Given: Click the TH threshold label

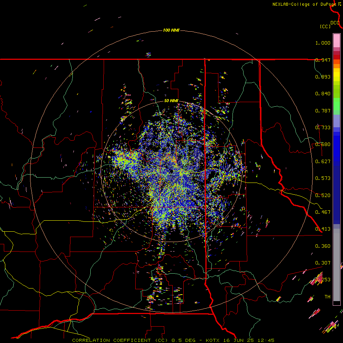Looking at the screenshot, I should click(327, 297).
